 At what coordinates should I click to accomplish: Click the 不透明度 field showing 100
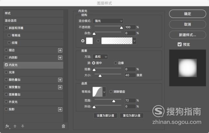130,27
